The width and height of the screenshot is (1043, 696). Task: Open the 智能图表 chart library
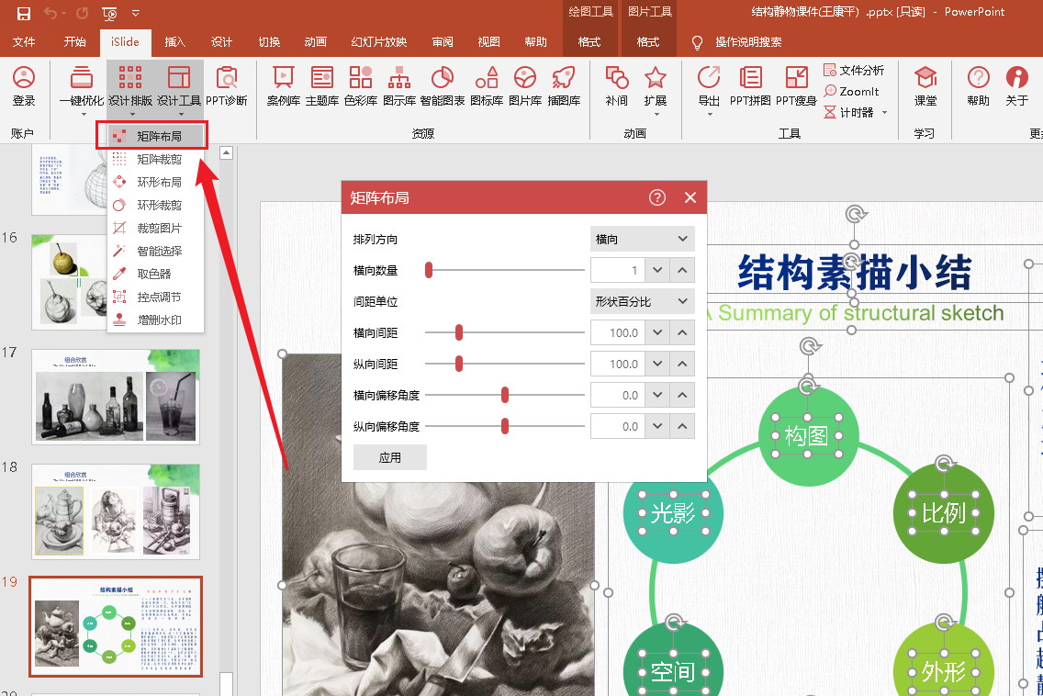(443, 85)
